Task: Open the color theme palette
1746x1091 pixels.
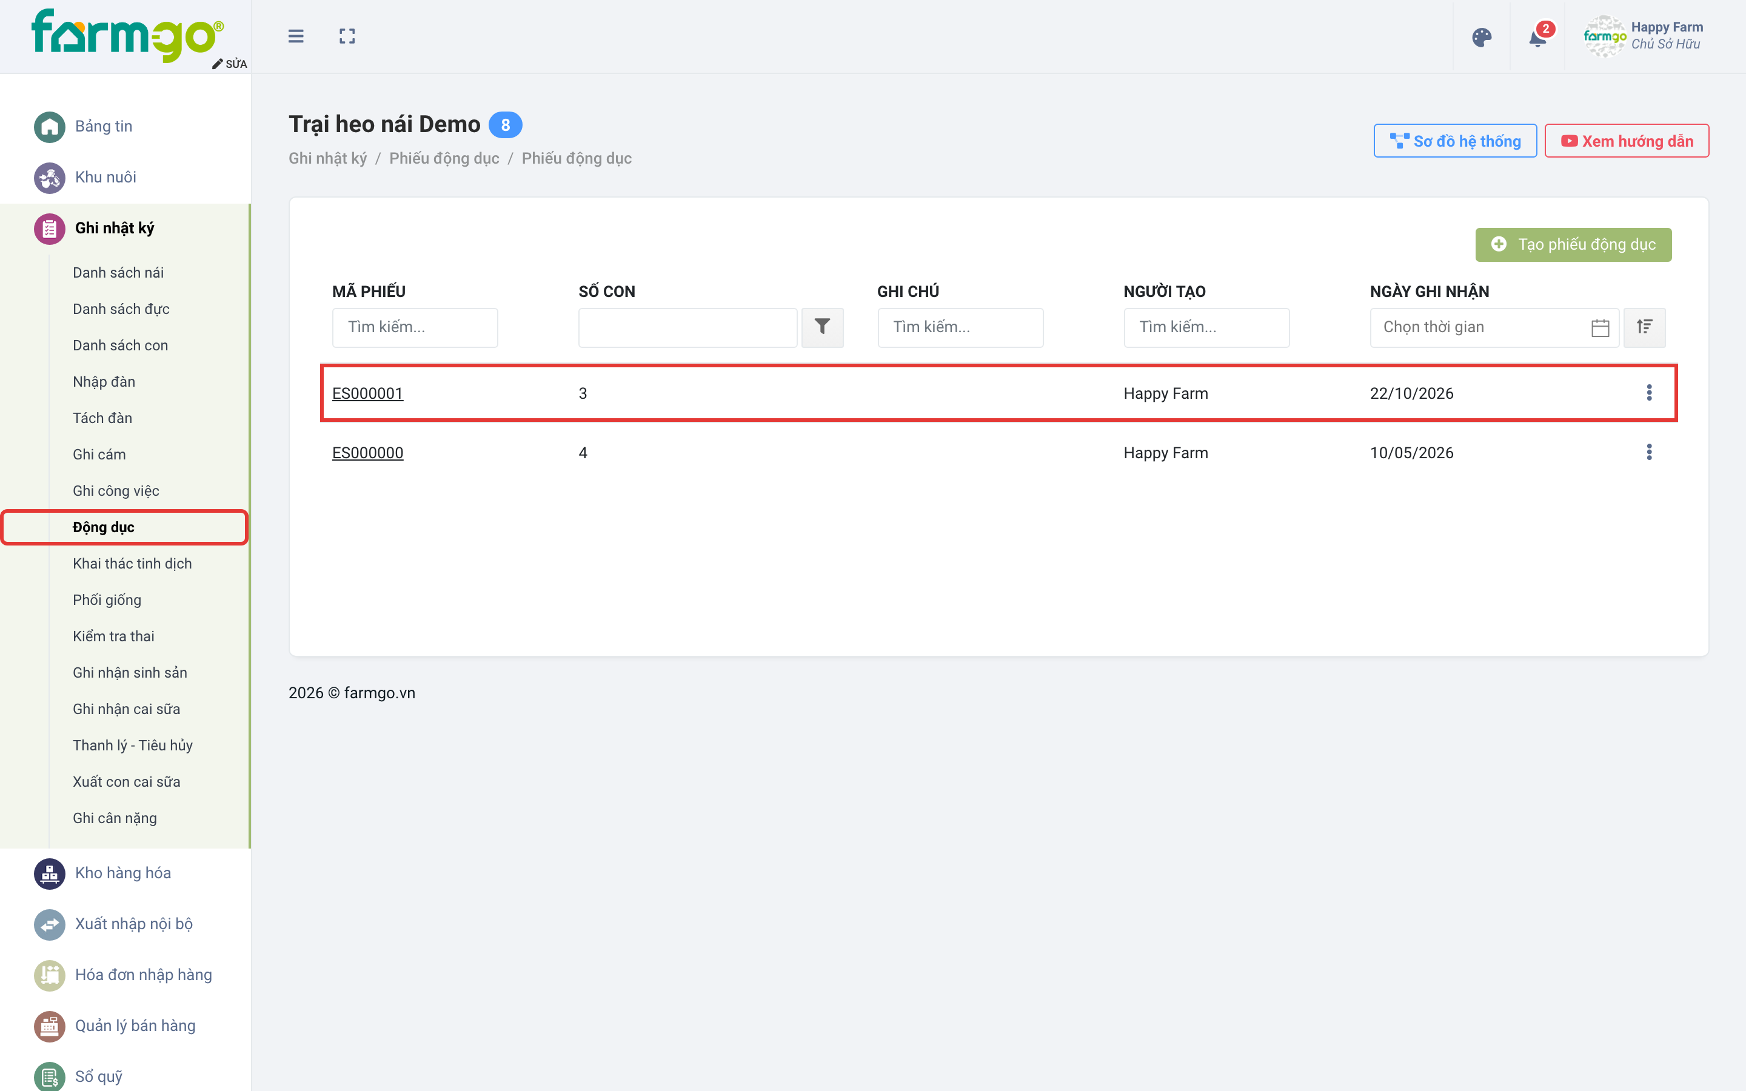Action: click(1481, 37)
